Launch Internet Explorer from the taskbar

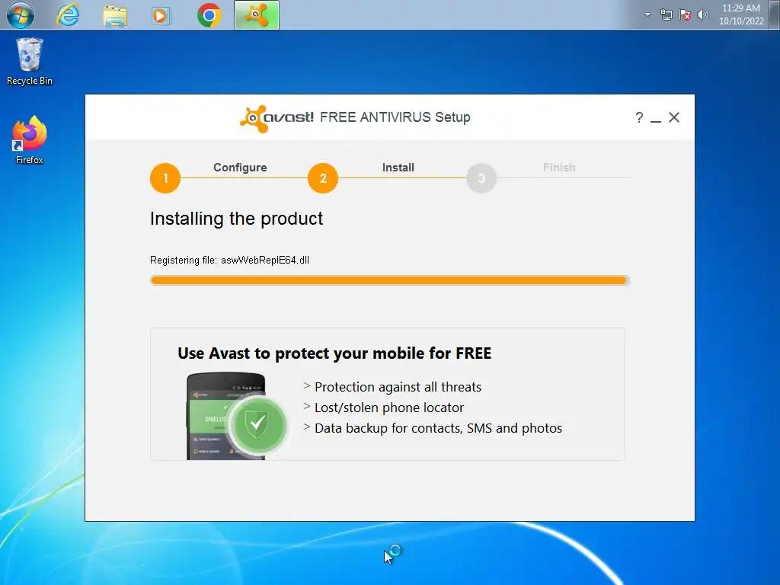(x=68, y=15)
